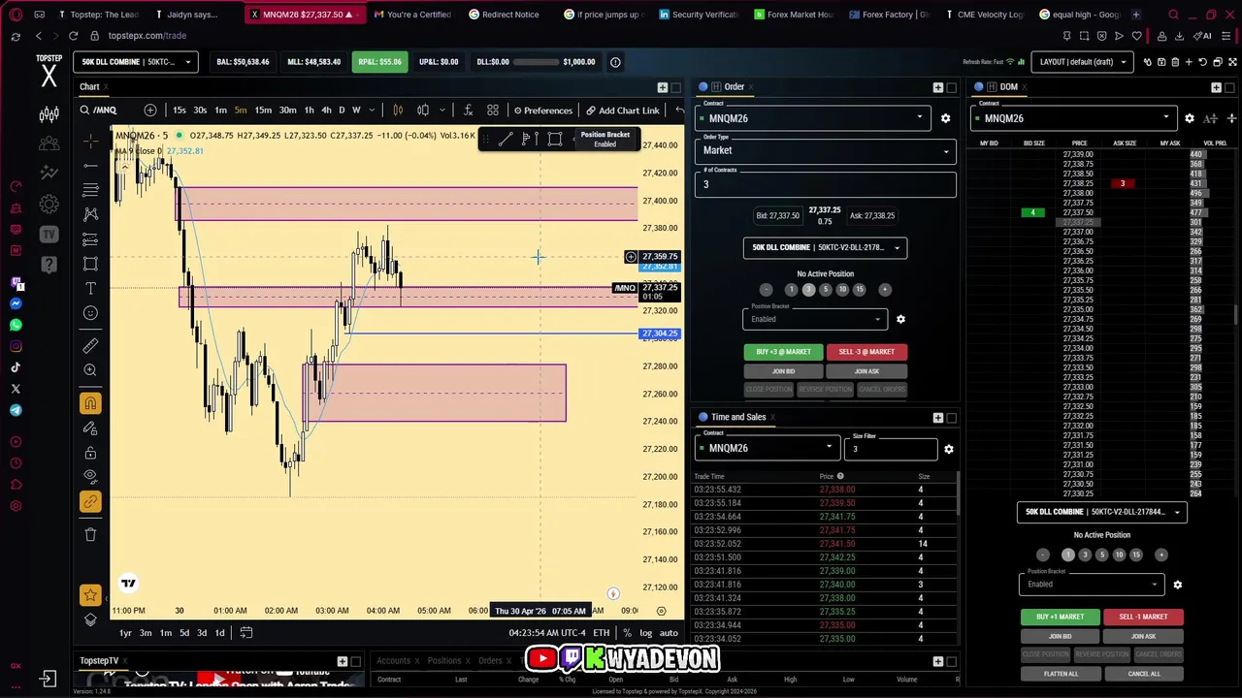
Task: Toggle hide all drawings eye icon
Action: pyautogui.click(x=90, y=477)
